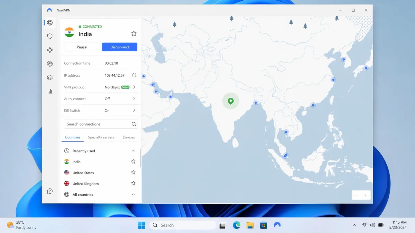Toggle favorite star for United Kingdom
Viewport: 415px width, 233px height.
(133, 183)
